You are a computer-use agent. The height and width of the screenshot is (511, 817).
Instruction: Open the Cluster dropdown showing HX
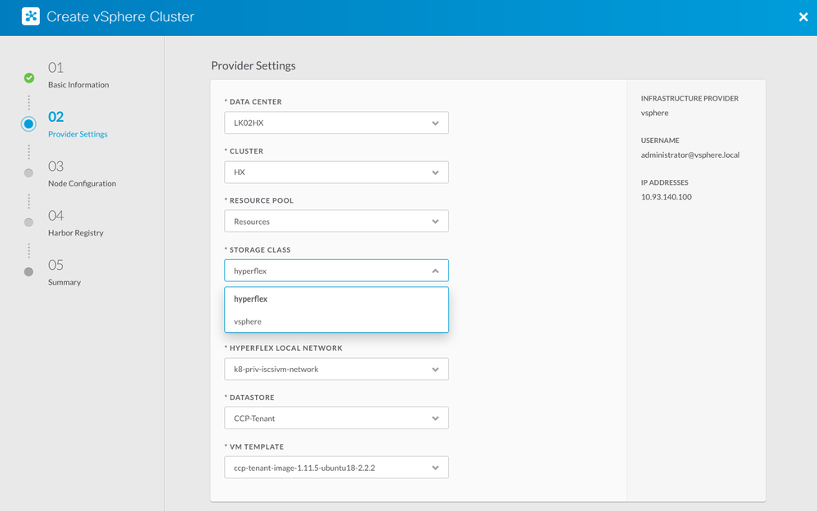tap(337, 173)
